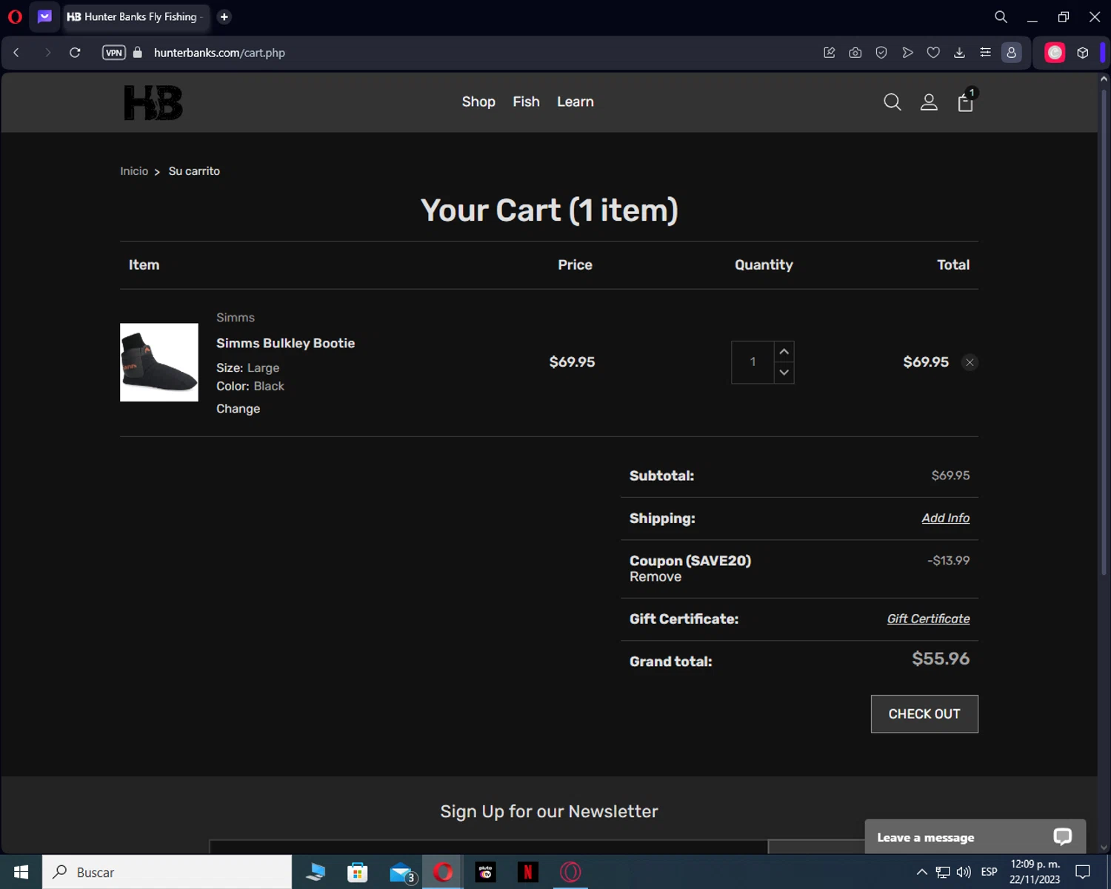
Task: Open the Simms Bulkley Bootie product link
Action: [x=285, y=343]
